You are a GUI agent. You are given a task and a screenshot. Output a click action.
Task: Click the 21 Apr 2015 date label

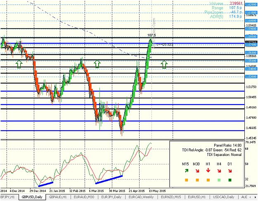tap(137, 191)
